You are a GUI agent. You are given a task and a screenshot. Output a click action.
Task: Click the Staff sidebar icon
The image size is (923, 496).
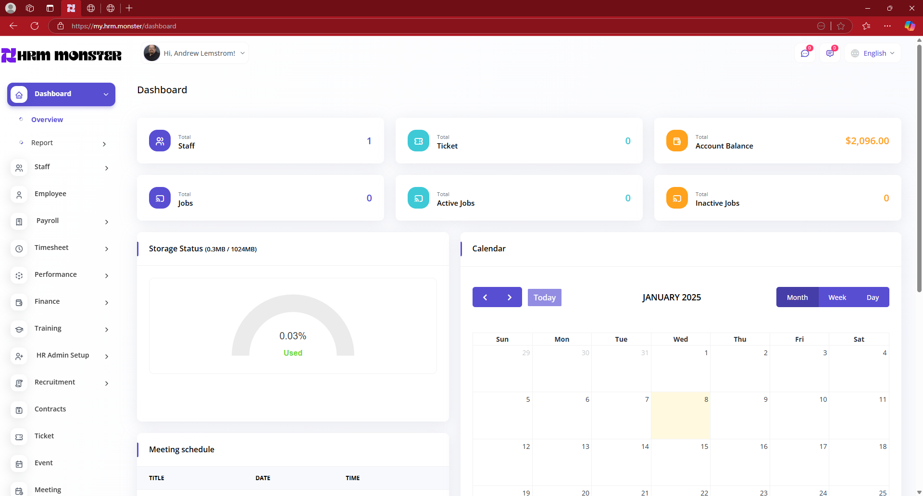pyautogui.click(x=19, y=168)
